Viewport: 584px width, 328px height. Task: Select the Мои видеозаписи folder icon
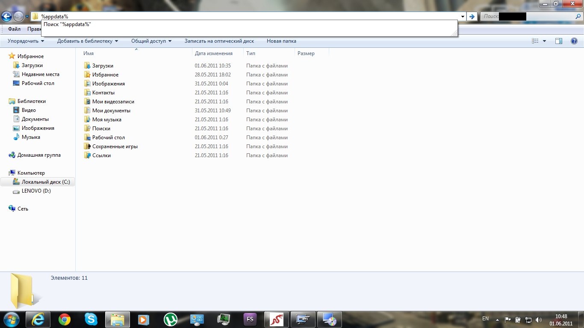point(87,102)
